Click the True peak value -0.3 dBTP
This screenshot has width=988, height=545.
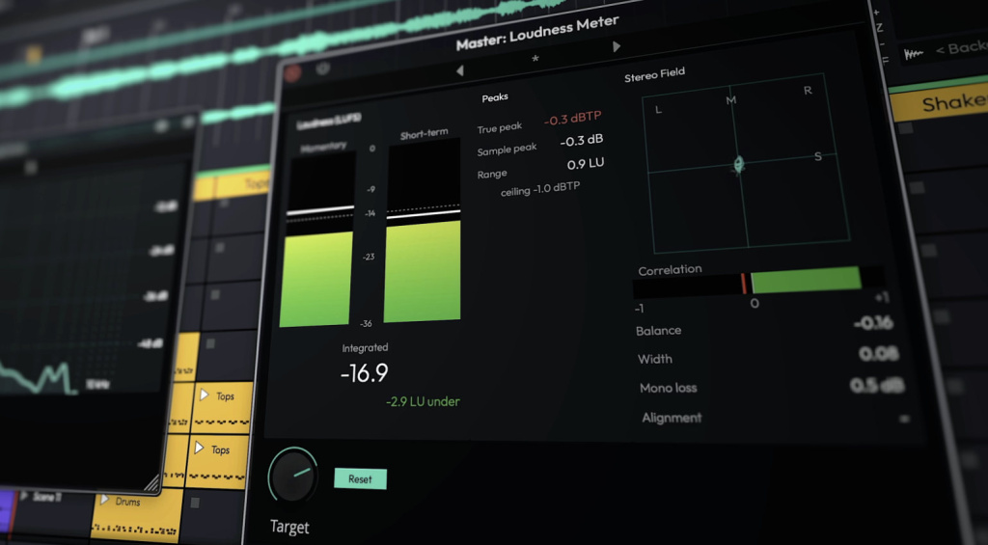pyautogui.click(x=573, y=119)
